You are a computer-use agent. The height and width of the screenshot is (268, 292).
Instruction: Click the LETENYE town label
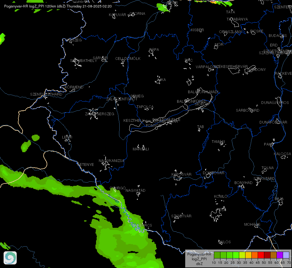(x=86, y=165)
